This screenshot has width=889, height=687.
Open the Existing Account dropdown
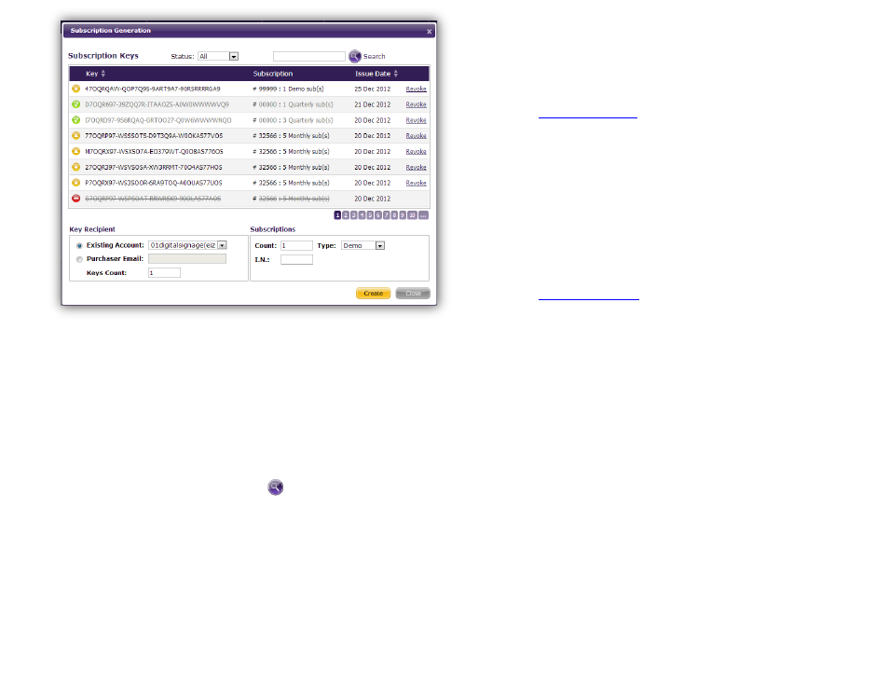222,245
